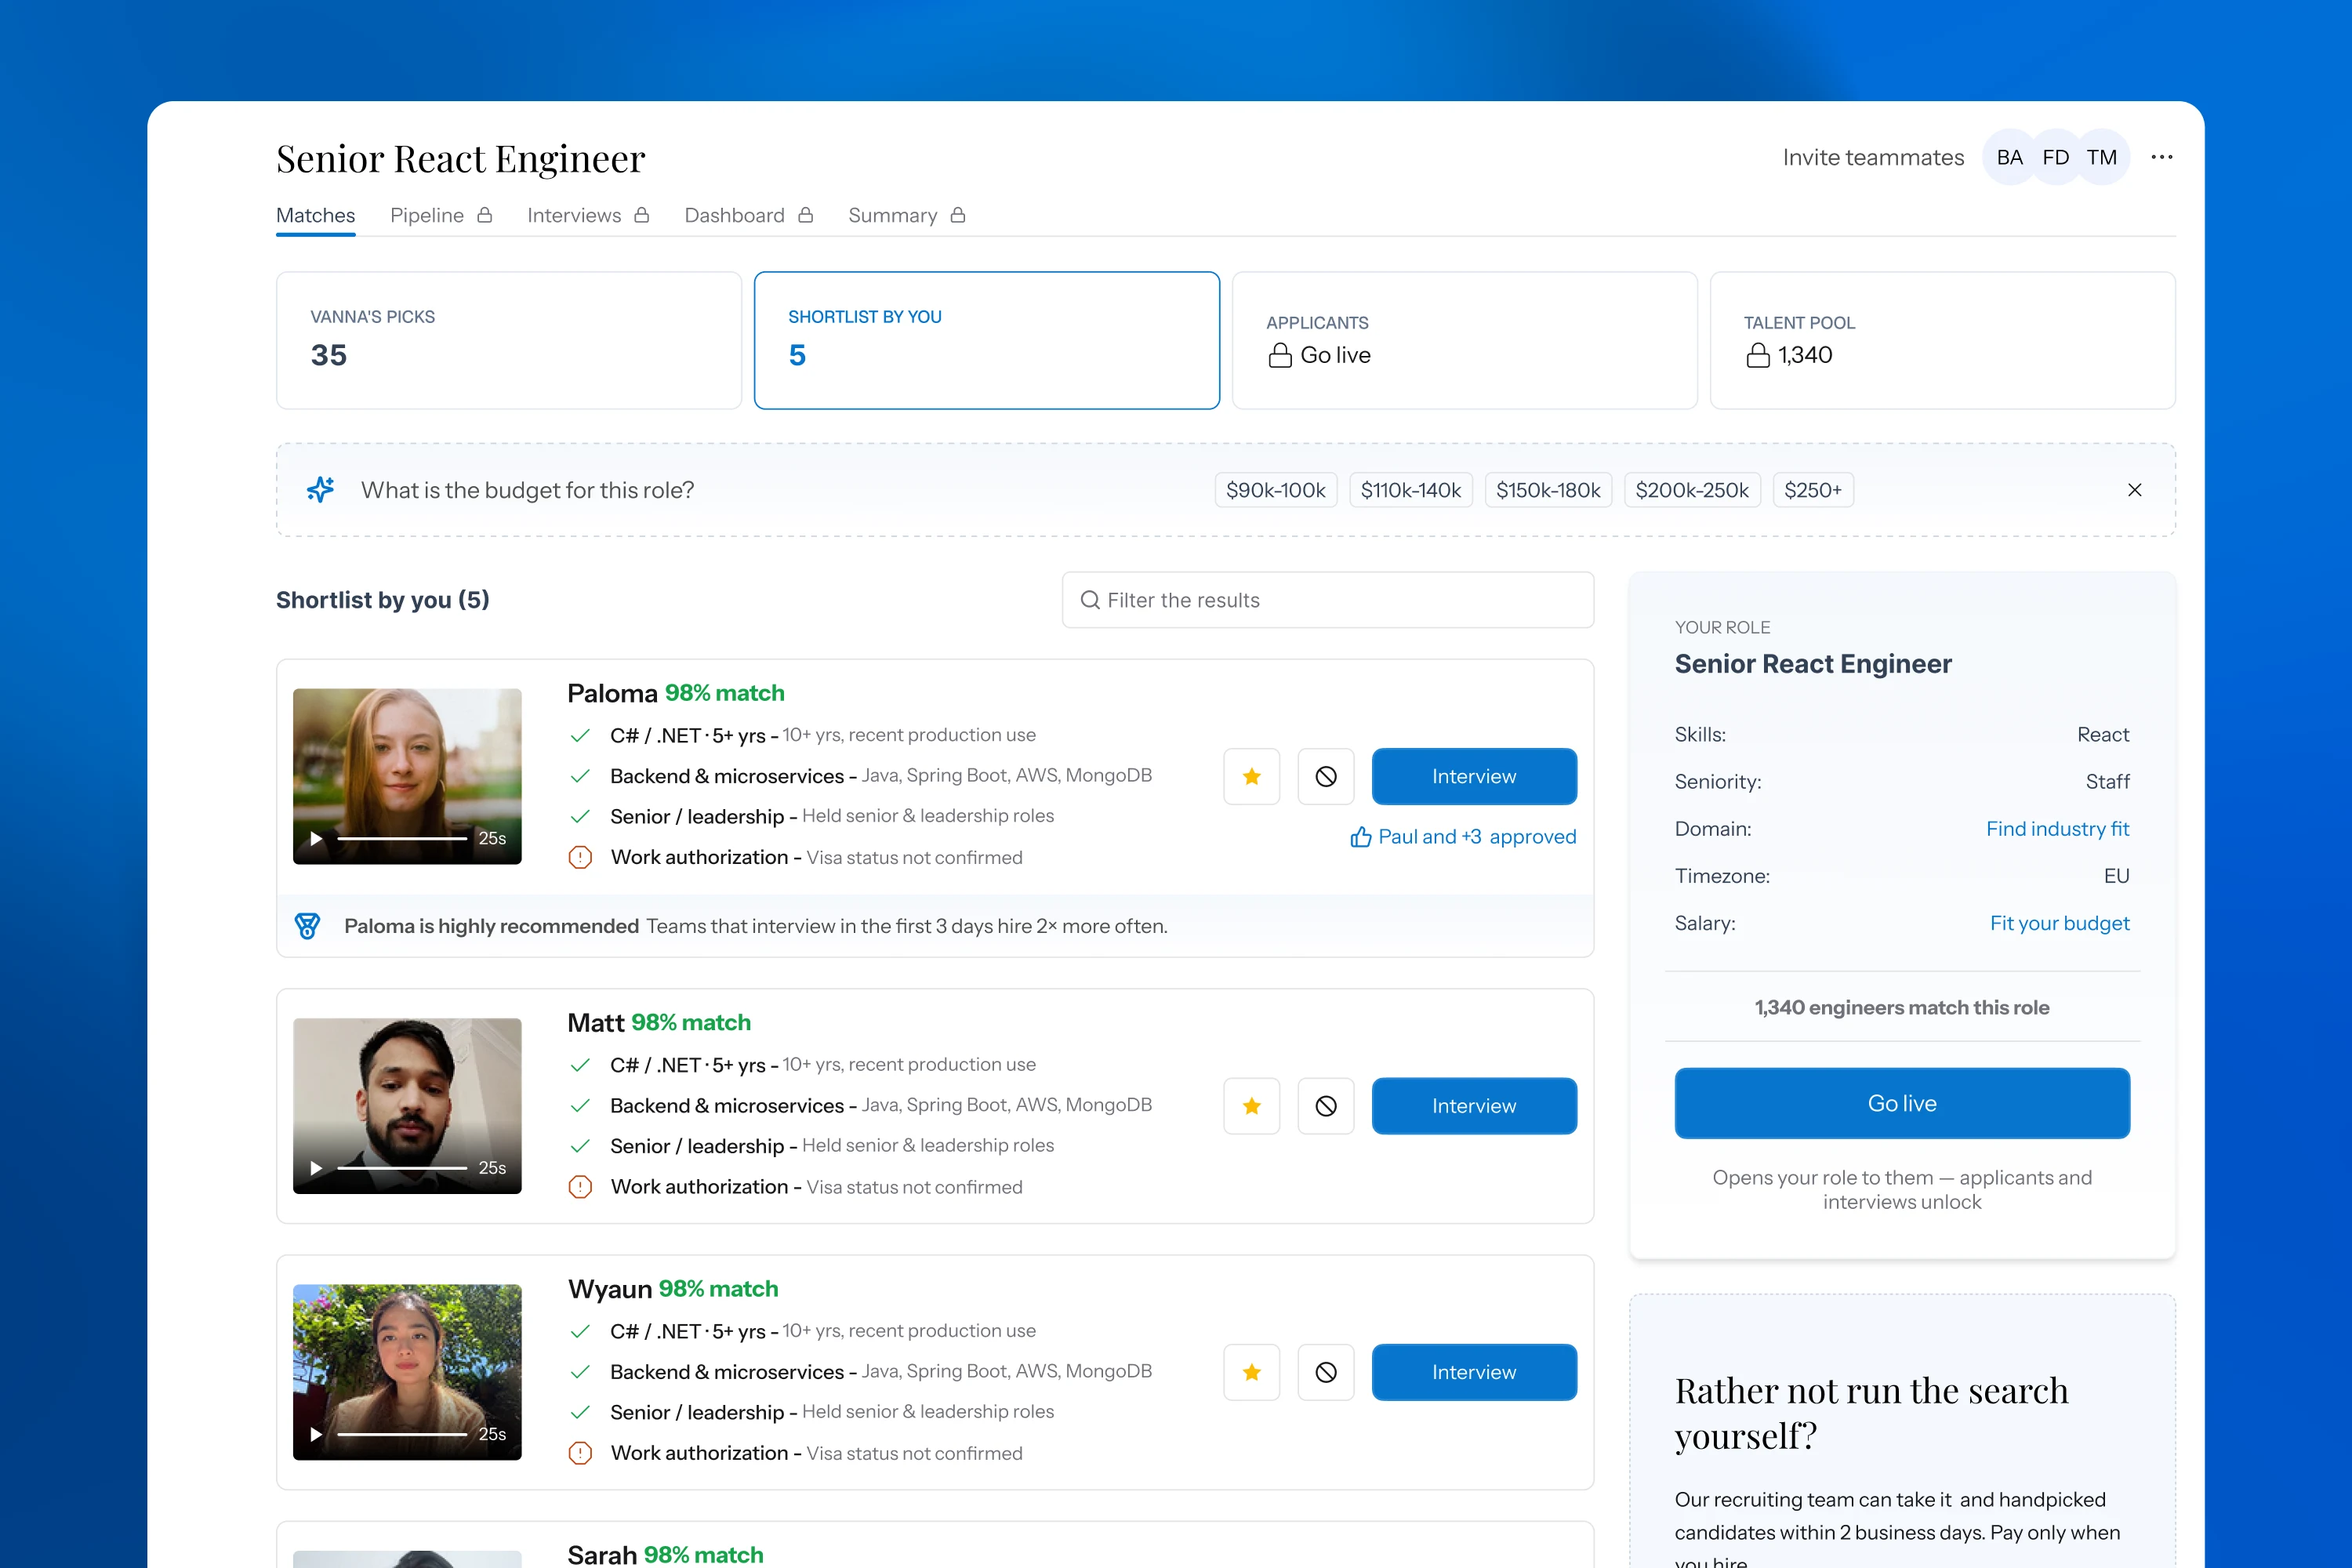This screenshot has height=1568, width=2352.
Task: Click the lock icon on the Summary tab
Action: coord(958,215)
